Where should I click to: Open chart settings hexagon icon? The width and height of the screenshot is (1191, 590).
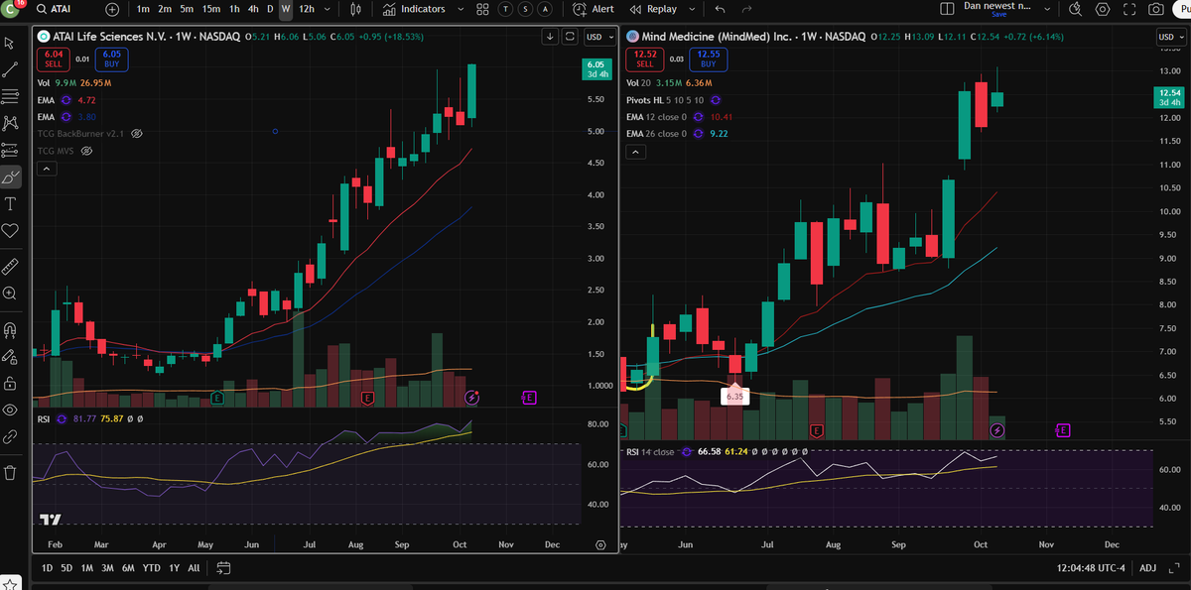pos(1103,9)
